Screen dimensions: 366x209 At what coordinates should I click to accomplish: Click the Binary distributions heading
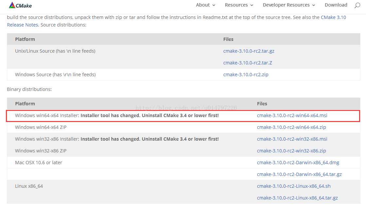[x=29, y=89]
